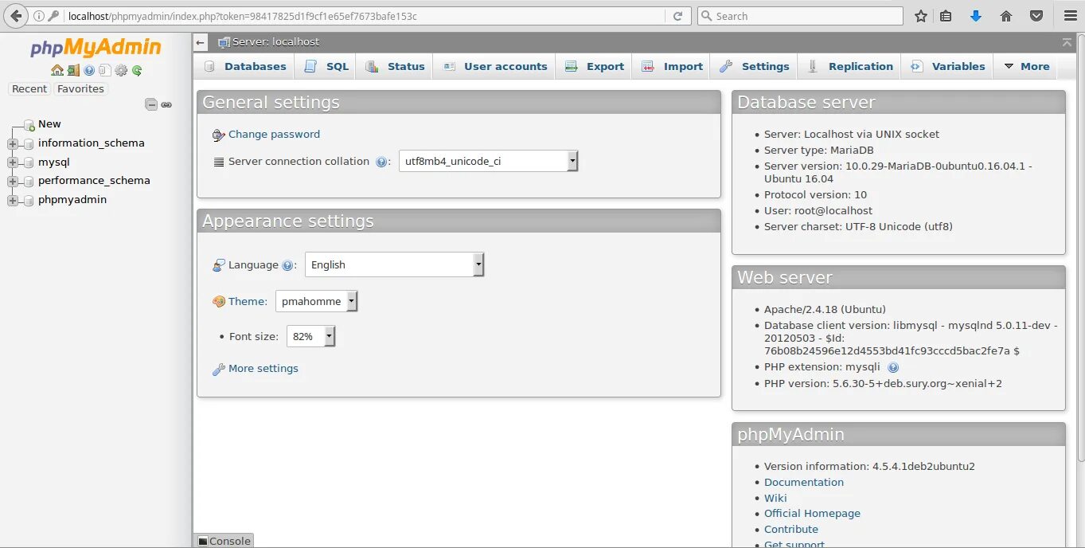Click the Contribute link
This screenshot has width=1085, height=548.
click(x=791, y=530)
